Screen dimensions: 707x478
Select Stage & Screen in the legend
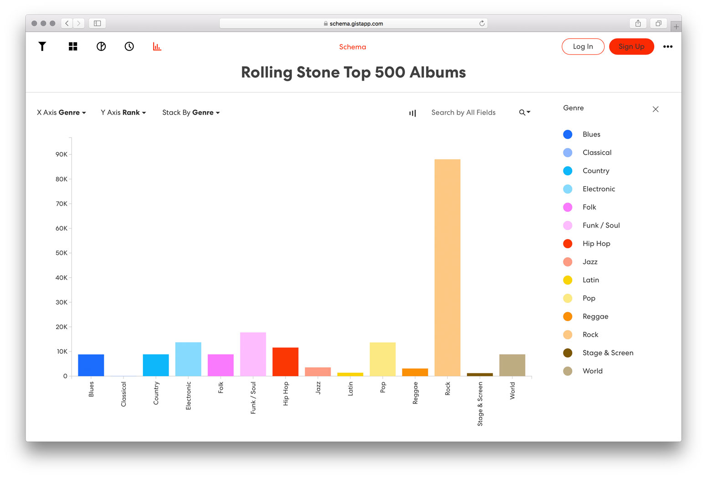click(x=598, y=353)
